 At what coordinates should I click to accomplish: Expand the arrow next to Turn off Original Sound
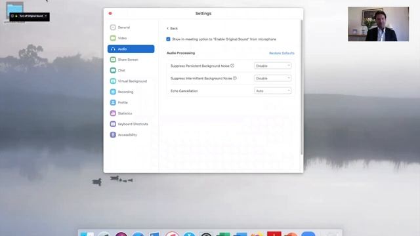(46, 16)
